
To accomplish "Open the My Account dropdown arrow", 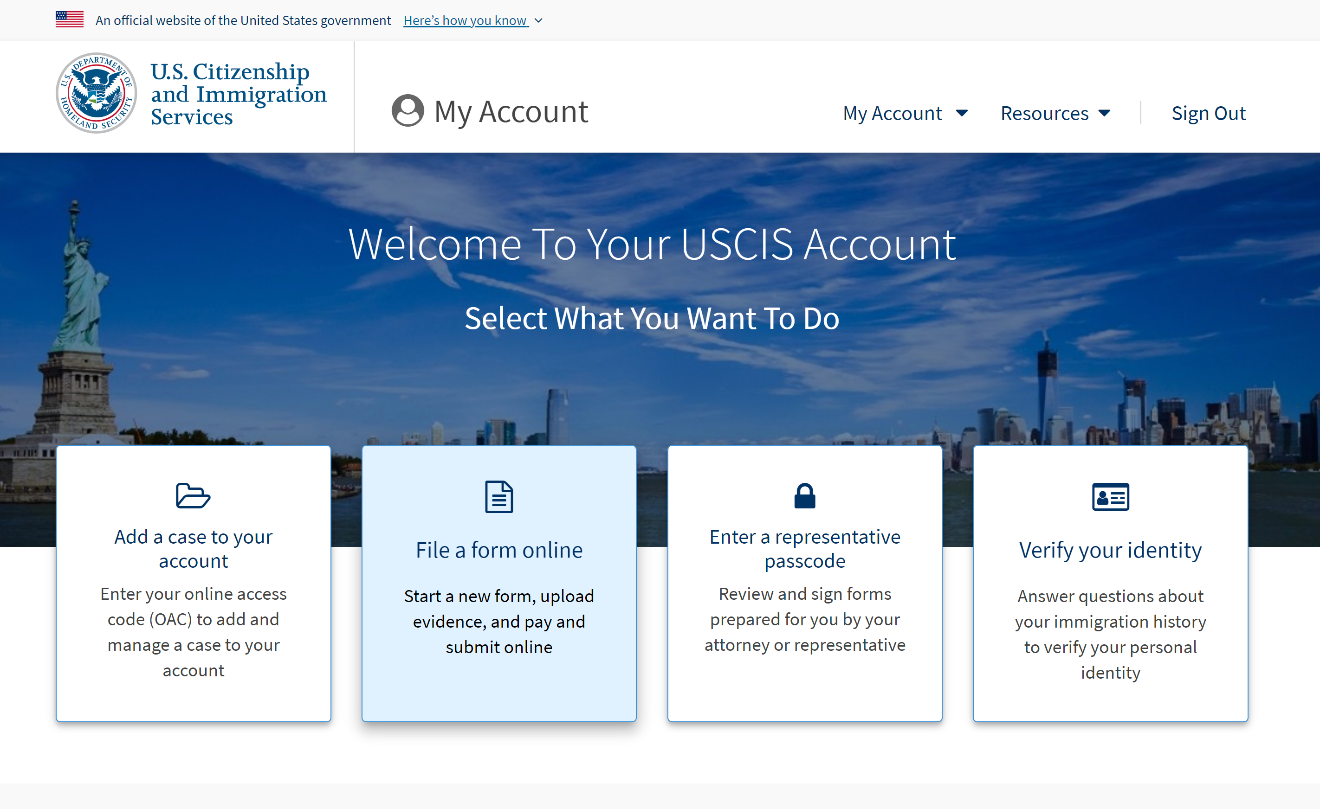I will (x=962, y=113).
